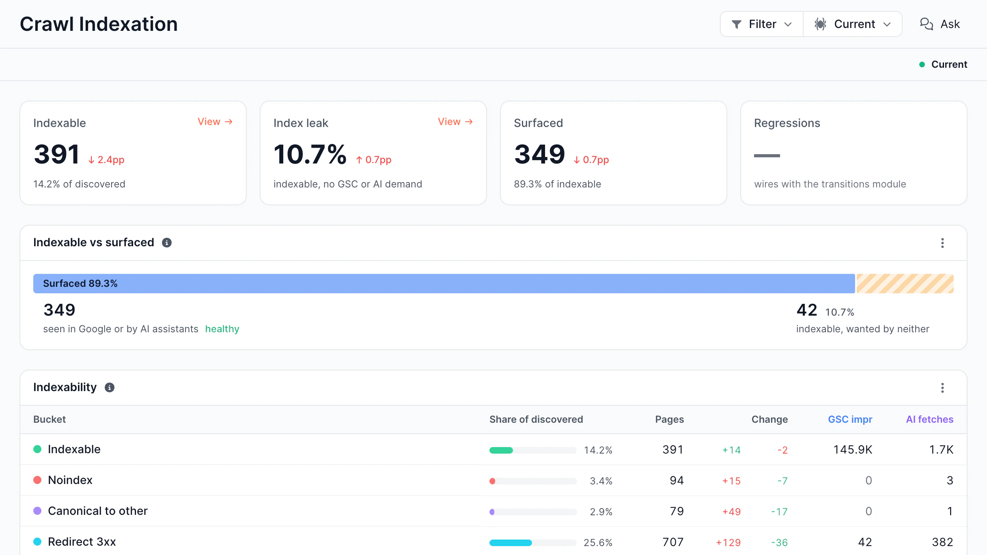
Task: Expand the Filter dropdown chevron
Action: (788, 24)
